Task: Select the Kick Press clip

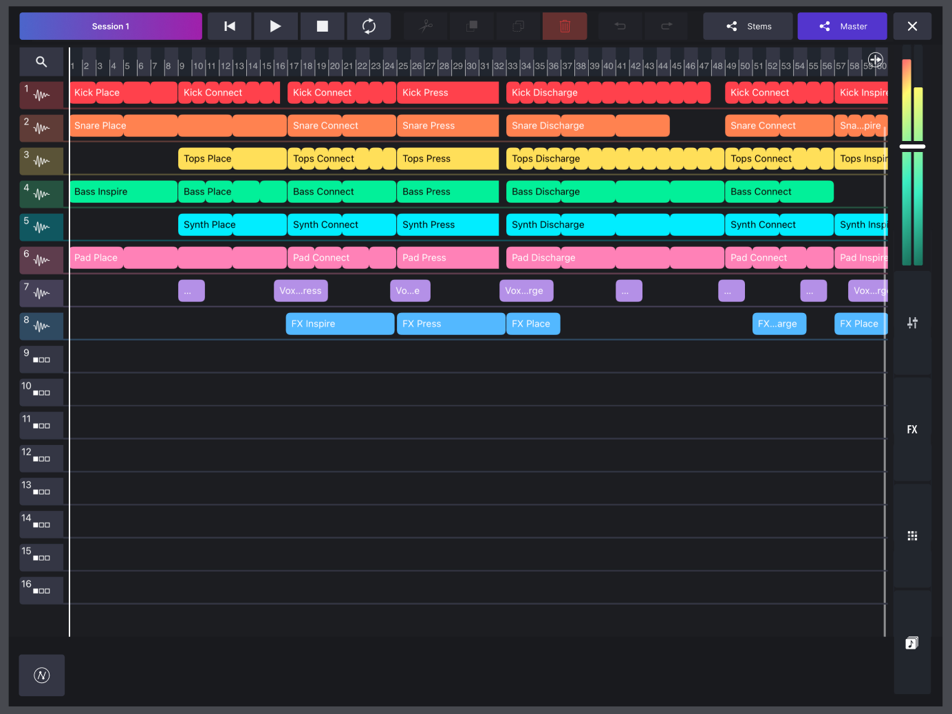Action: tap(448, 93)
